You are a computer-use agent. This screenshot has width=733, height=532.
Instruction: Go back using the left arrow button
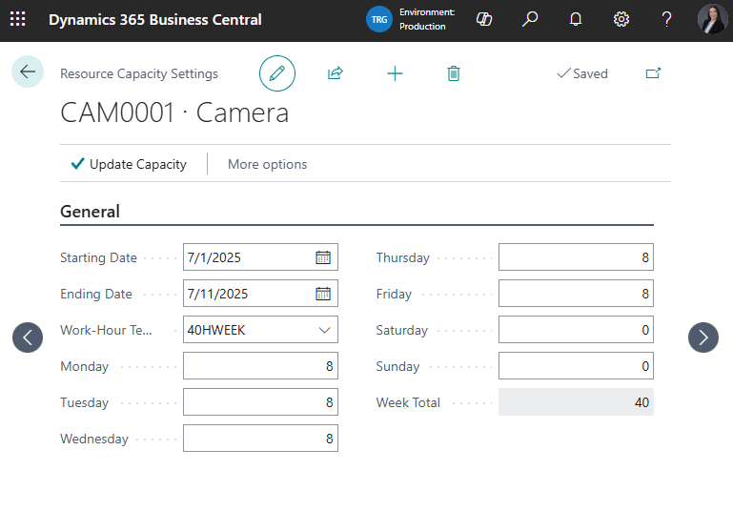[28, 72]
